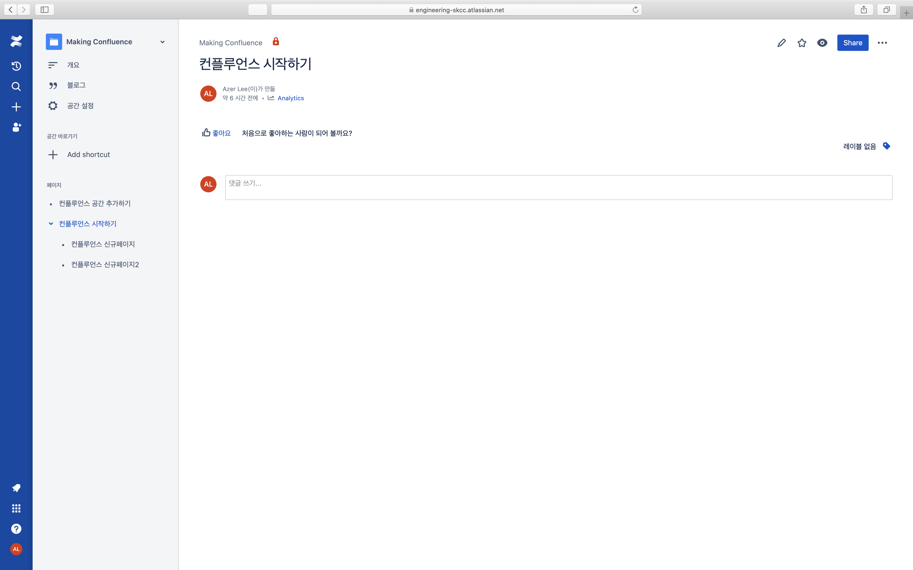This screenshot has height=570, width=913.
Task: Select 컨플루언스 시작하기 in page tree
Action: (x=88, y=224)
